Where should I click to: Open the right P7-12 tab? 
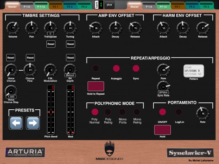[164, 5]
